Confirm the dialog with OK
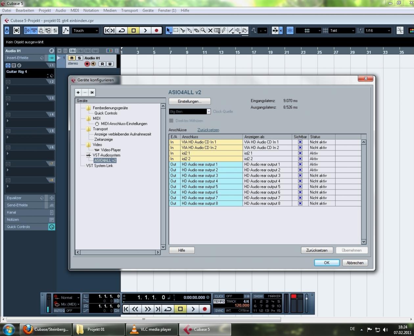Image resolution: width=414 pixels, height=336 pixels. coord(327,263)
